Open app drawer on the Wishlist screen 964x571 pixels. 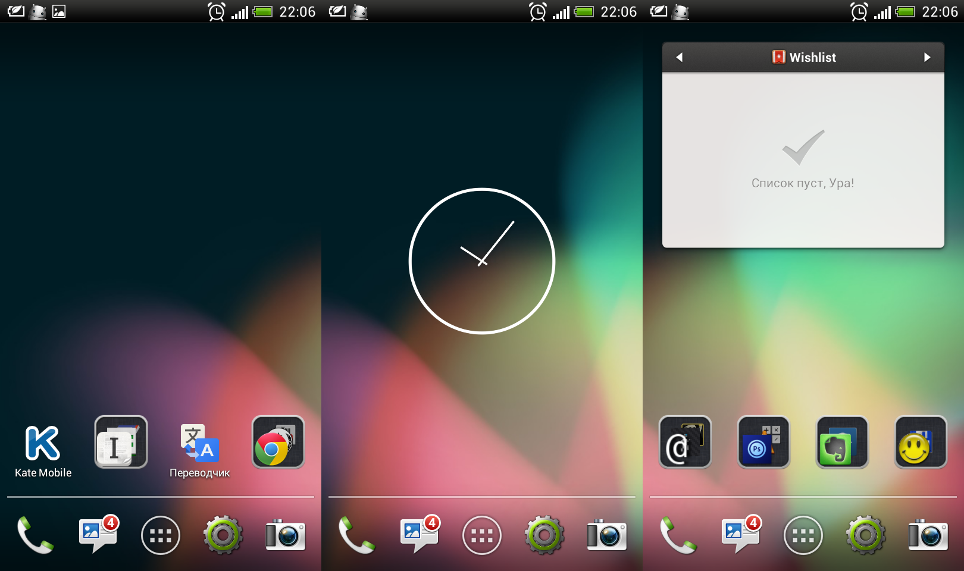[803, 535]
